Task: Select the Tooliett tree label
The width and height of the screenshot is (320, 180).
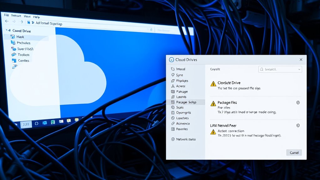Action: (23, 55)
